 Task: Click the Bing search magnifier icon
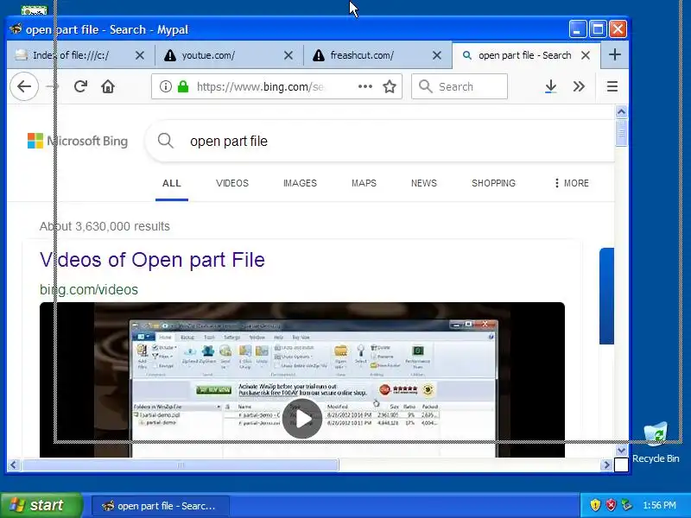[166, 141]
